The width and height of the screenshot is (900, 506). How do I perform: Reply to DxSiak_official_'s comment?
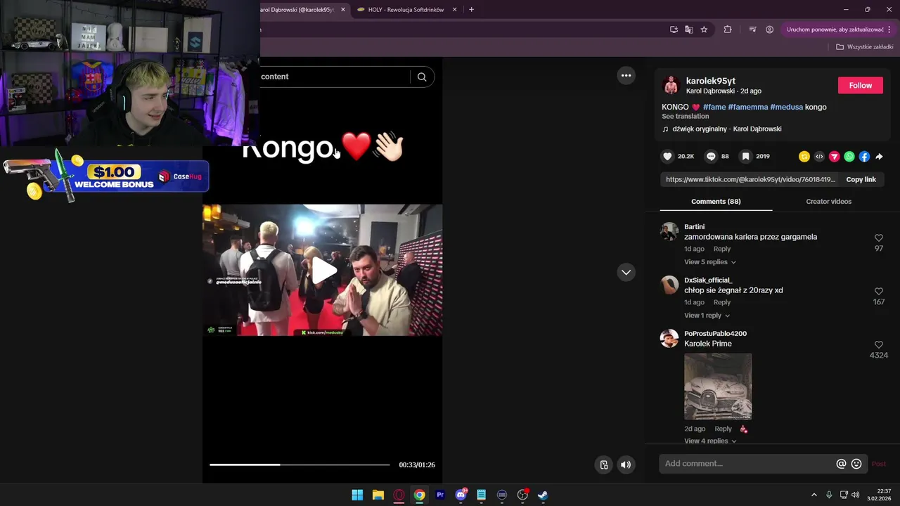[x=721, y=302]
